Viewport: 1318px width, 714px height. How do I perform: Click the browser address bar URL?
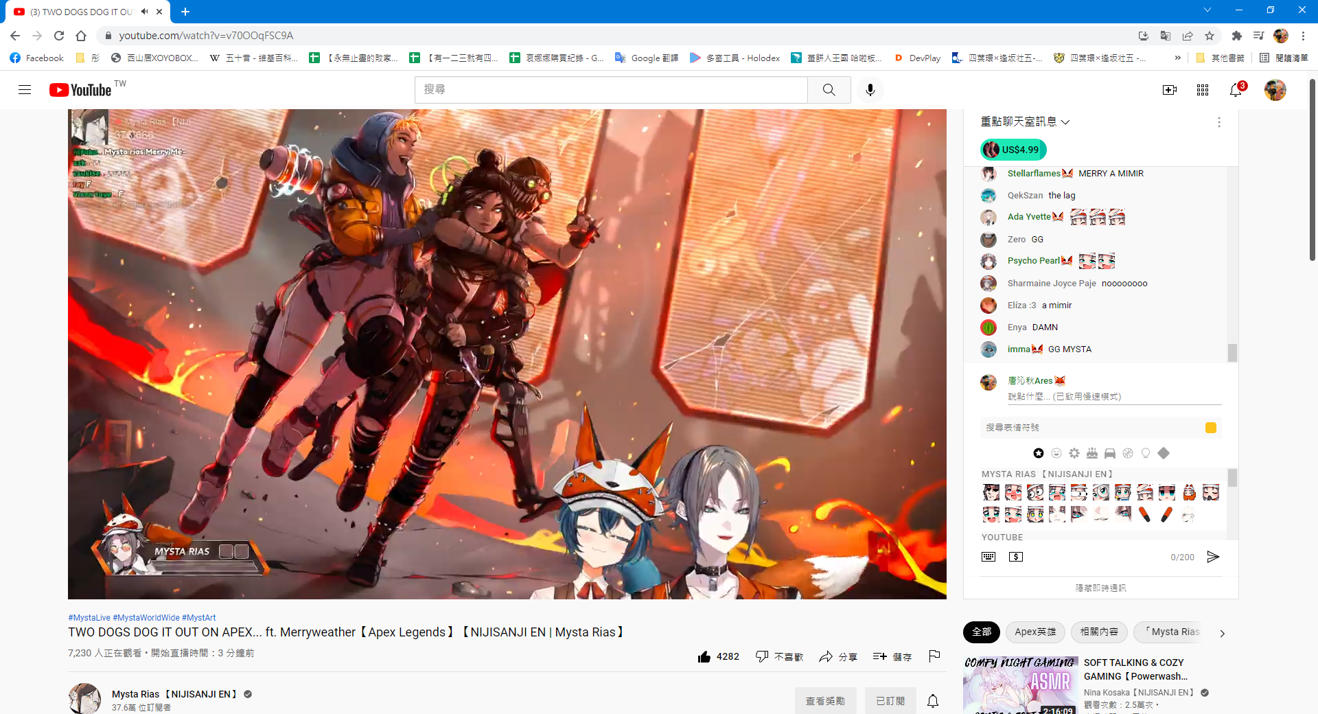[x=206, y=36]
